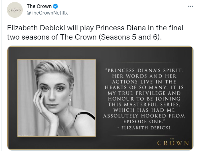Open the tweet's three-dot more options menu
The height and width of the screenshot is (151, 199).
(190, 6)
